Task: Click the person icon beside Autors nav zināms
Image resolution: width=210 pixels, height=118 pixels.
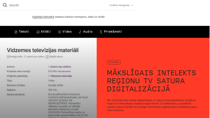Action: (25, 57)
